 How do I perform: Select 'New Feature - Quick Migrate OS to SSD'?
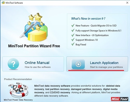click(96, 26)
